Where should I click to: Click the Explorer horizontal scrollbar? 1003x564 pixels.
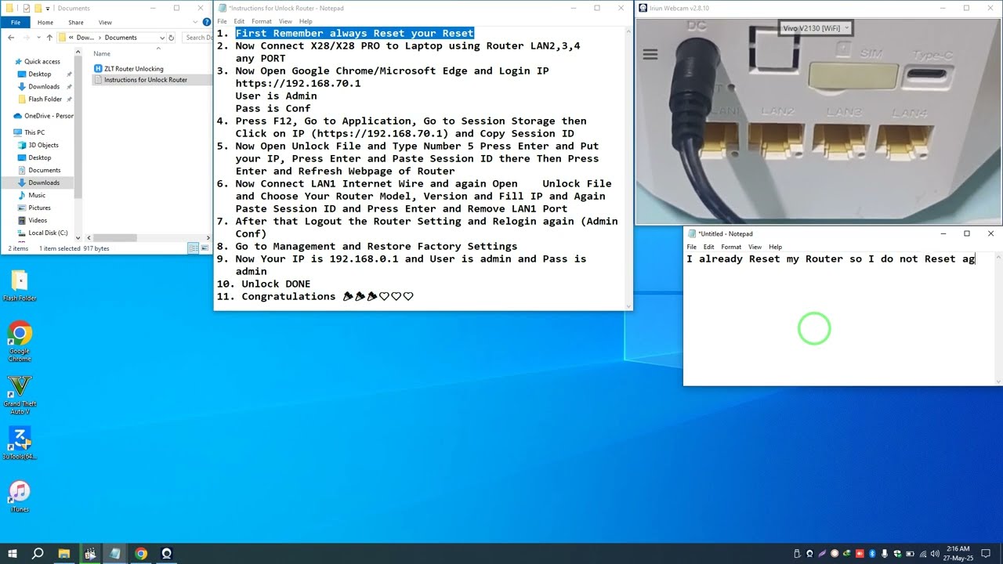tap(116, 238)
